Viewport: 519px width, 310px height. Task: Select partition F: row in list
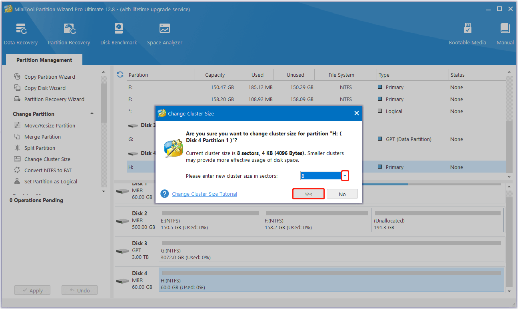316,99
